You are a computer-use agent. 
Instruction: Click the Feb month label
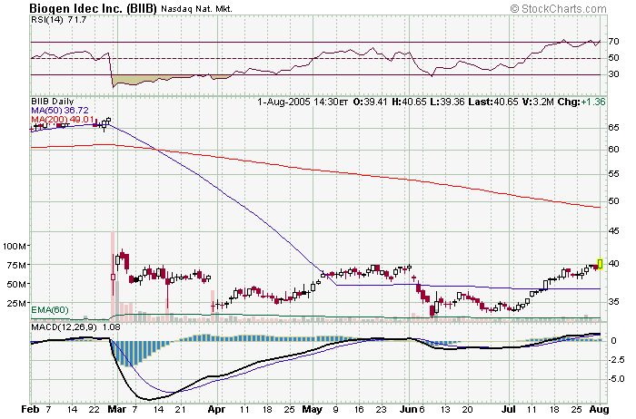pyautogui.click(x=30, y=409)
